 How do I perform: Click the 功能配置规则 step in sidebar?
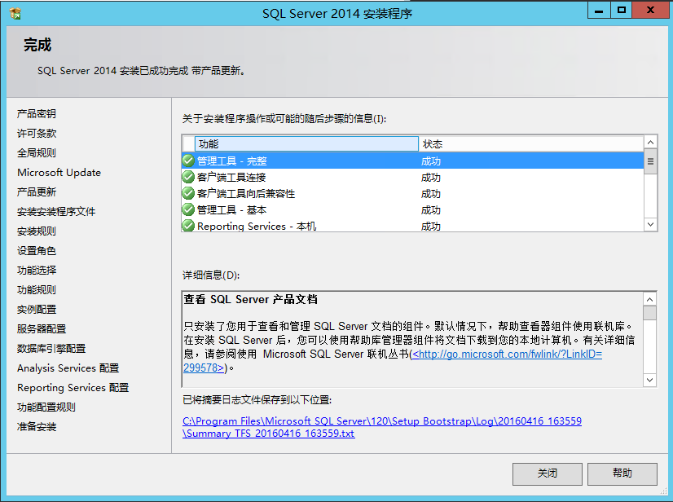(46, 407)
